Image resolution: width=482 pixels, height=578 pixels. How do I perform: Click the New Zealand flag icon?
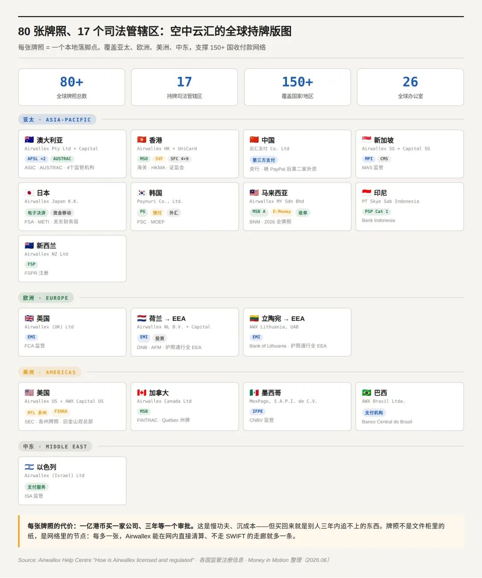[29, 245]
